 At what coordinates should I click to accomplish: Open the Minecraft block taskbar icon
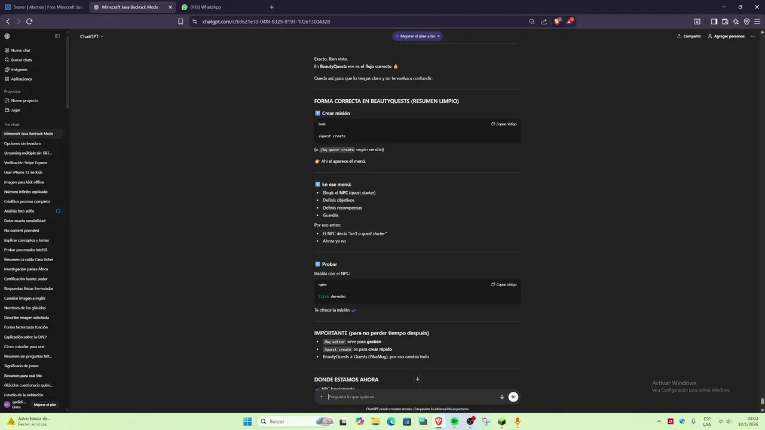coord(501,422)
